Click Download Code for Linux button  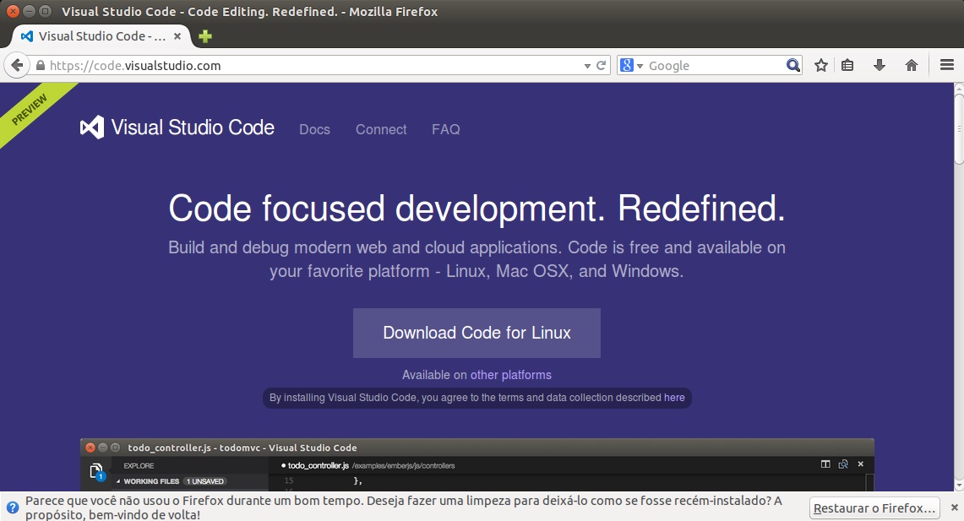(477, 333)
